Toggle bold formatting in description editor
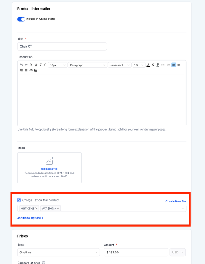205x264 pixels. 31,65
